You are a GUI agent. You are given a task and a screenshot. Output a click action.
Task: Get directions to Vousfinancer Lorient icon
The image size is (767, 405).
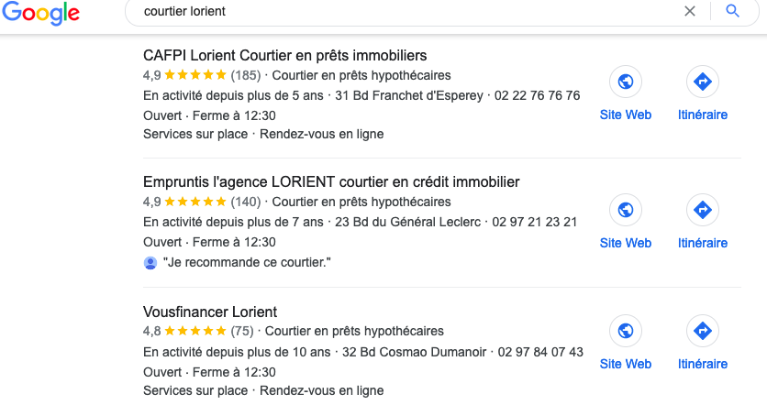point(703,332)
